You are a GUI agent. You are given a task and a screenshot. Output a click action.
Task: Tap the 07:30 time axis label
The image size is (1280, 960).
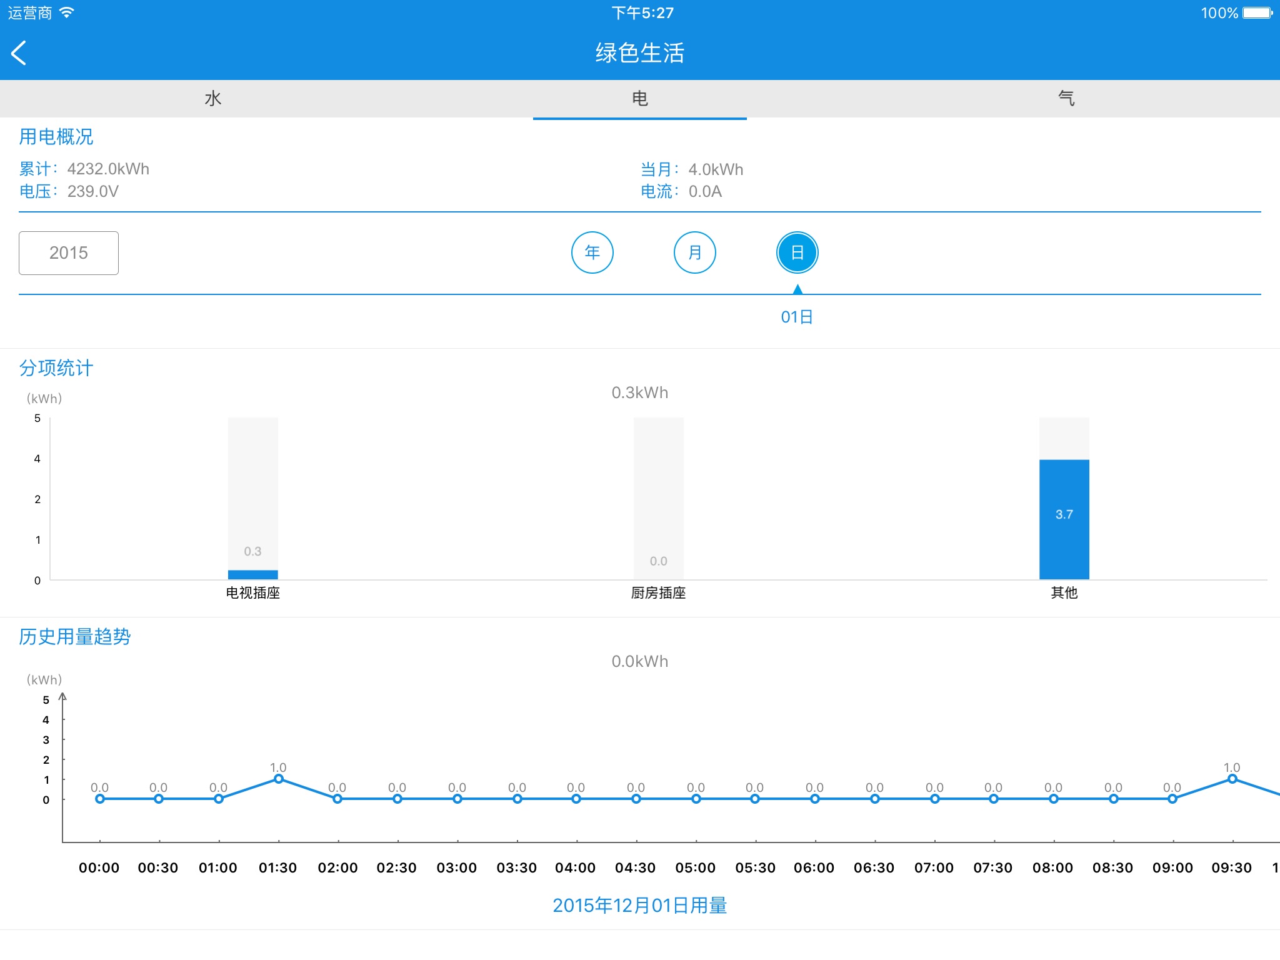(x=993, y=867)
